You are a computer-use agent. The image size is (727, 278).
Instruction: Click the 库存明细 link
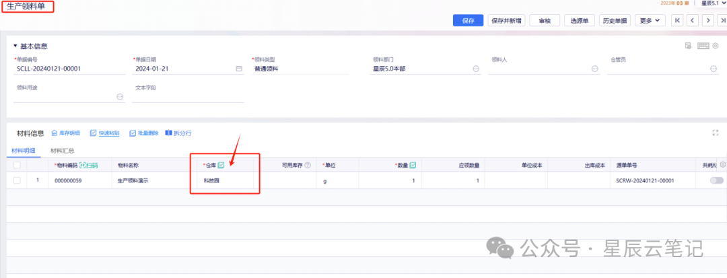[65, 133]
